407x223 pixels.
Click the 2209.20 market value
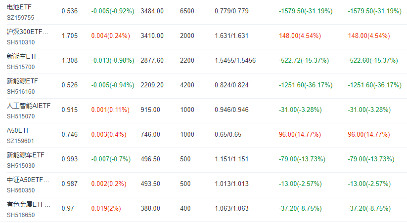pyautogui.click(x=152, y=85)
